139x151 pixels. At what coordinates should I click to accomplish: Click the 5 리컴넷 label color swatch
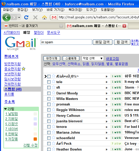click(x=35, y=124)
